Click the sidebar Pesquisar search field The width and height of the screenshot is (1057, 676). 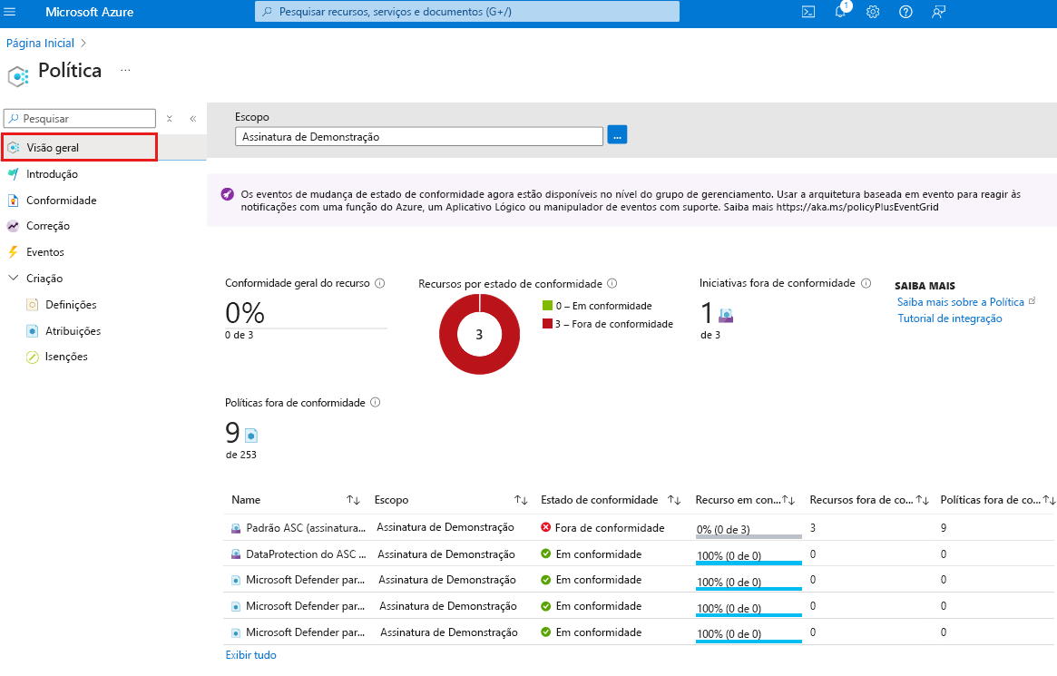point(80,119)
